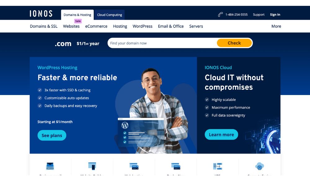Open the Domains & SSL menu
Viewport: 310px width, 195px height.
click(44, 26)
